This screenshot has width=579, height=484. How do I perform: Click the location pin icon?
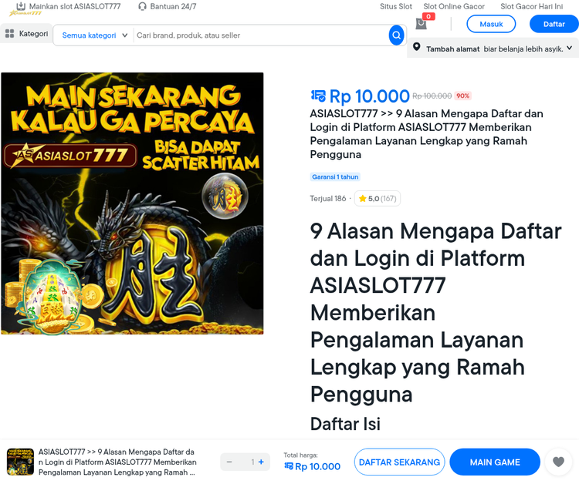[x=417, y=47]
